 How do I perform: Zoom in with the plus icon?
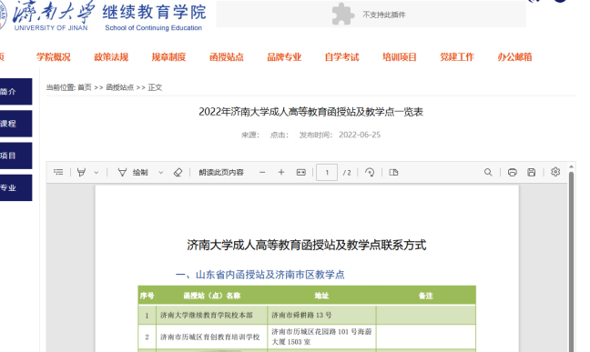click(x=281, y=172)
